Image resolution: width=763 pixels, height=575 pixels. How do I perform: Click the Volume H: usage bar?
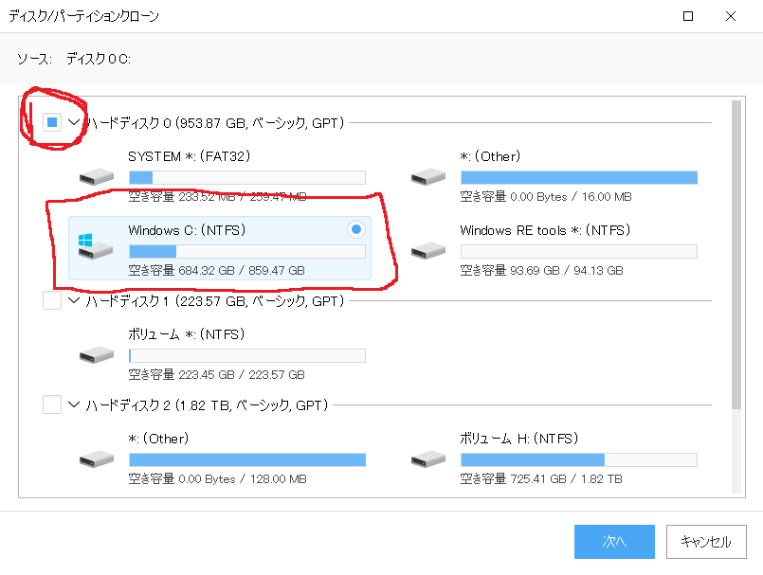pyautogui.click(x=579, y=459)
